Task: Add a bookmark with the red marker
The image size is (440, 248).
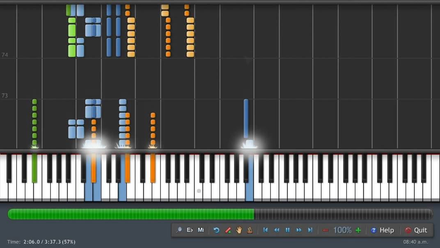Action: point(228,230)
